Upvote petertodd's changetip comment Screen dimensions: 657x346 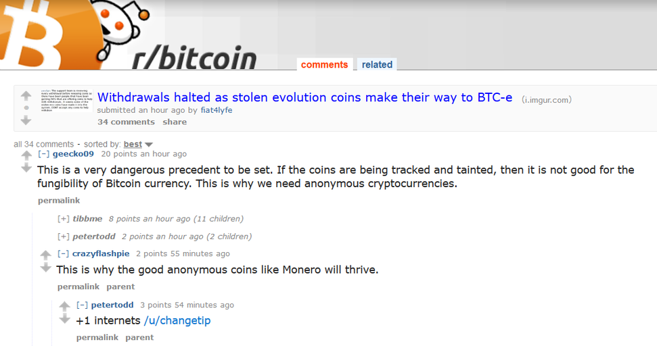(x=64, y=306)
